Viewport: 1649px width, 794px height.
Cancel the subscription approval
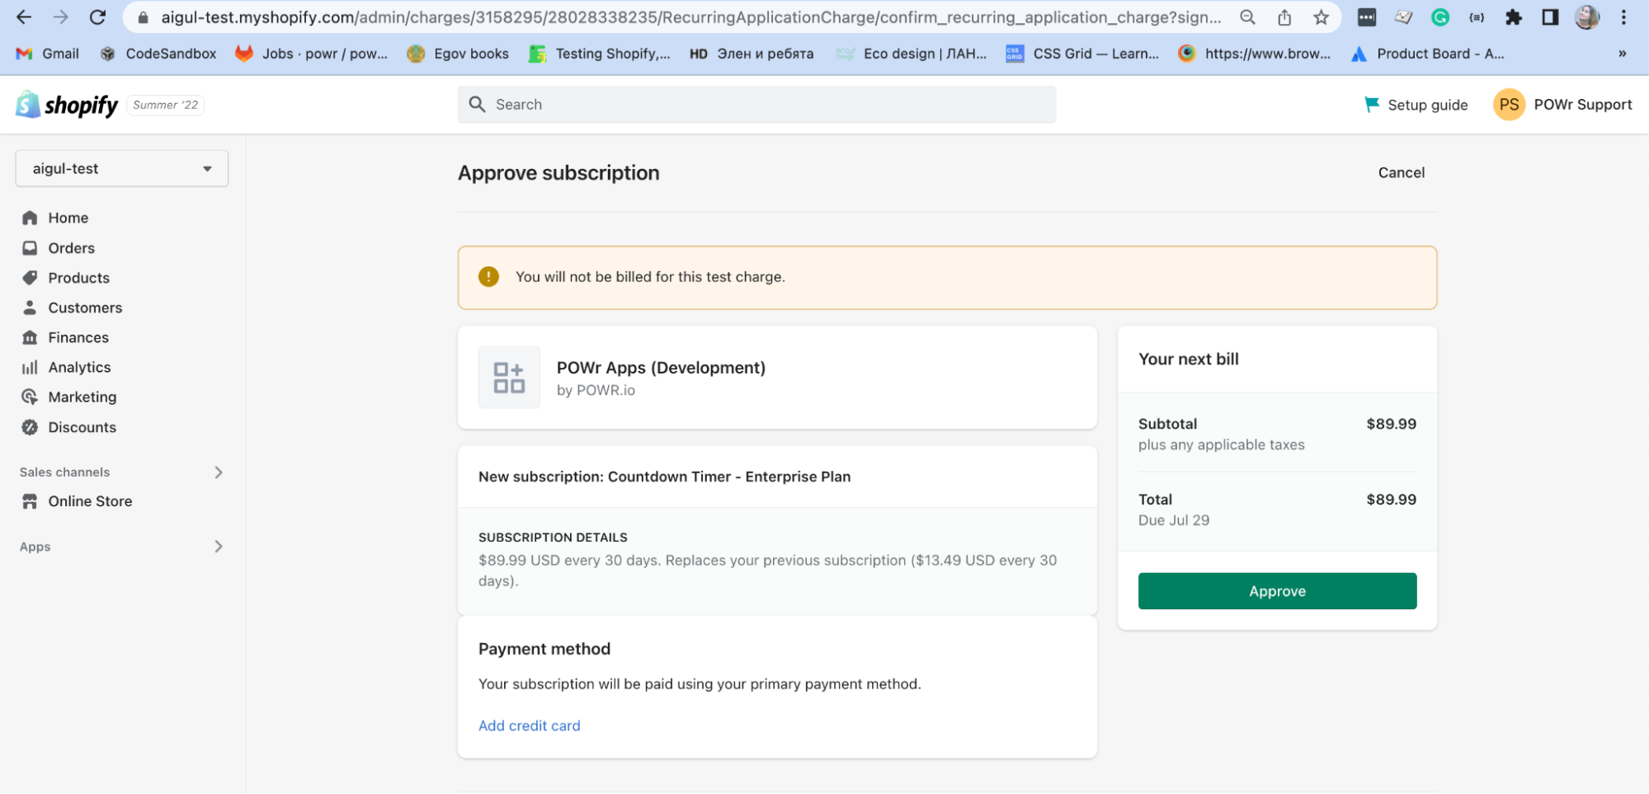[x=1401, y=172]
